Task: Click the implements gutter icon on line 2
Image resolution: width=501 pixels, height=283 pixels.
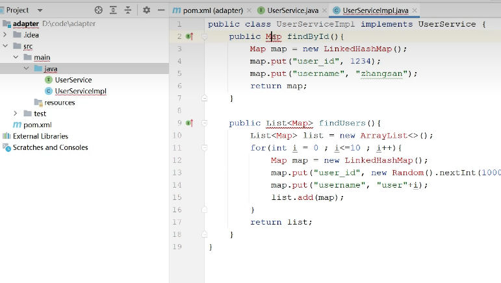Action: pos(190,38)
